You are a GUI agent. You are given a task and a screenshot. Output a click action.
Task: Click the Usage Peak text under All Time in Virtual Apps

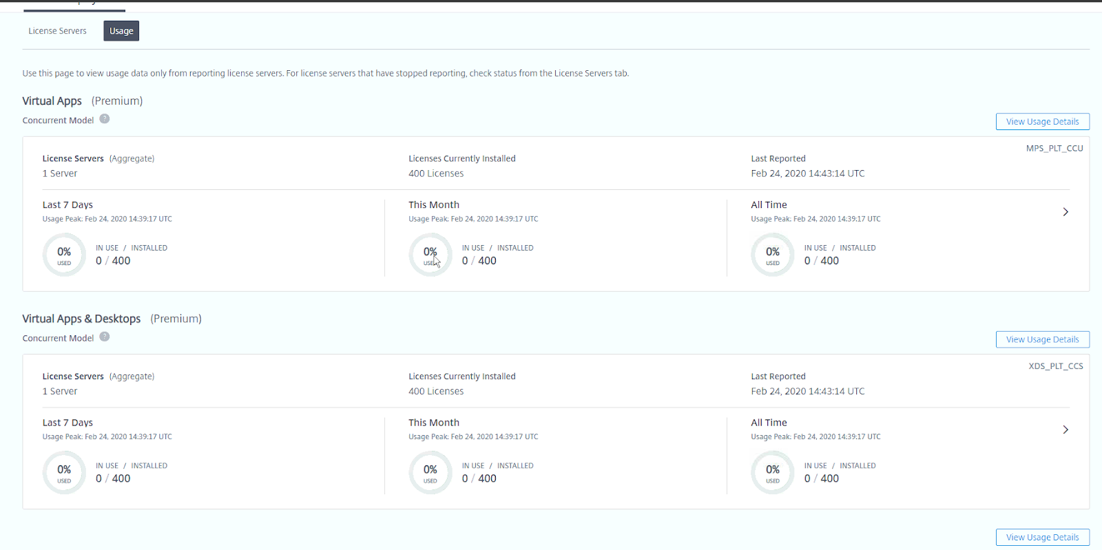point(815,219)
